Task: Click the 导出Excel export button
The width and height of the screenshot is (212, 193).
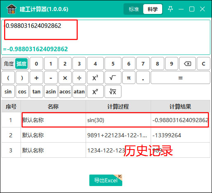Action: pos(106,180)
